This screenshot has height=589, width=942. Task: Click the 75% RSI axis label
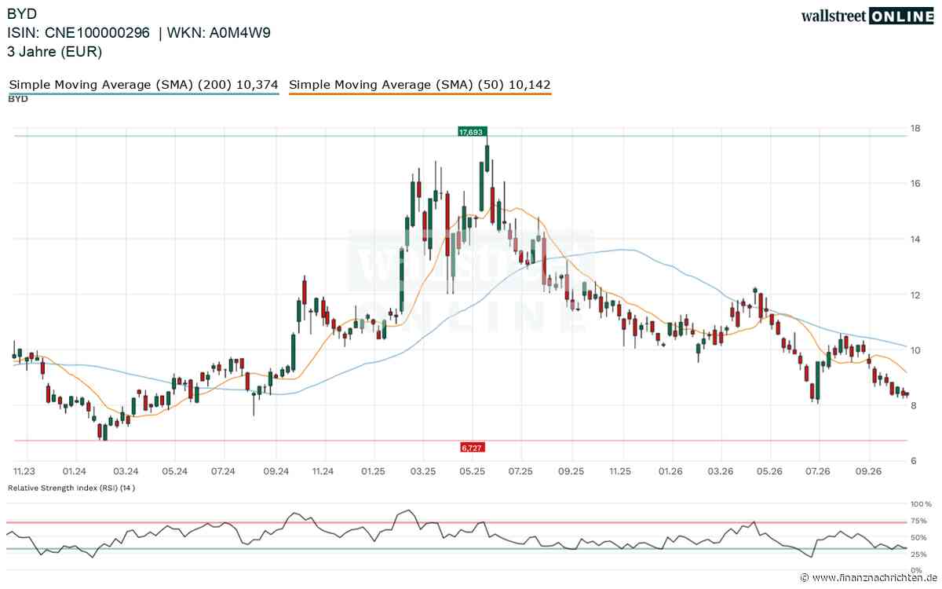(x=918, y=521)
